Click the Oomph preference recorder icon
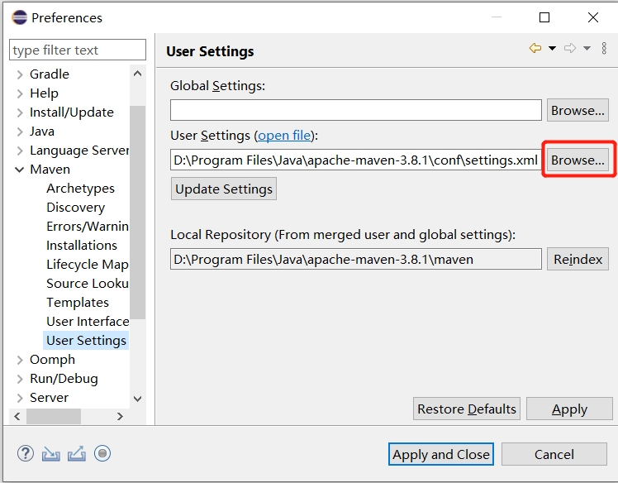The image size is (618, 483). [x=102, y=453]
